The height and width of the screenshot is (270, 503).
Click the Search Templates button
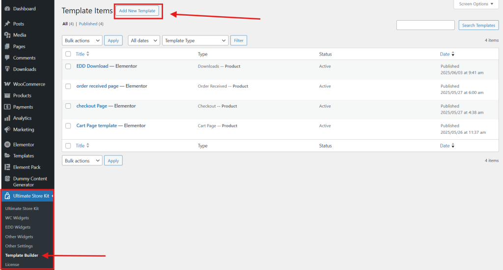[x=478, y=26]
